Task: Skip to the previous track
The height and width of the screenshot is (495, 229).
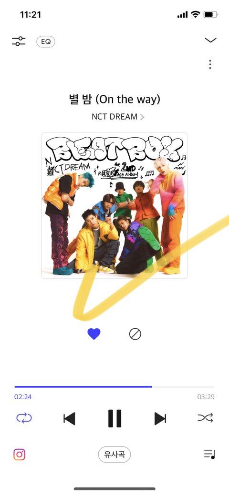Action: click(x=69, y=419)
